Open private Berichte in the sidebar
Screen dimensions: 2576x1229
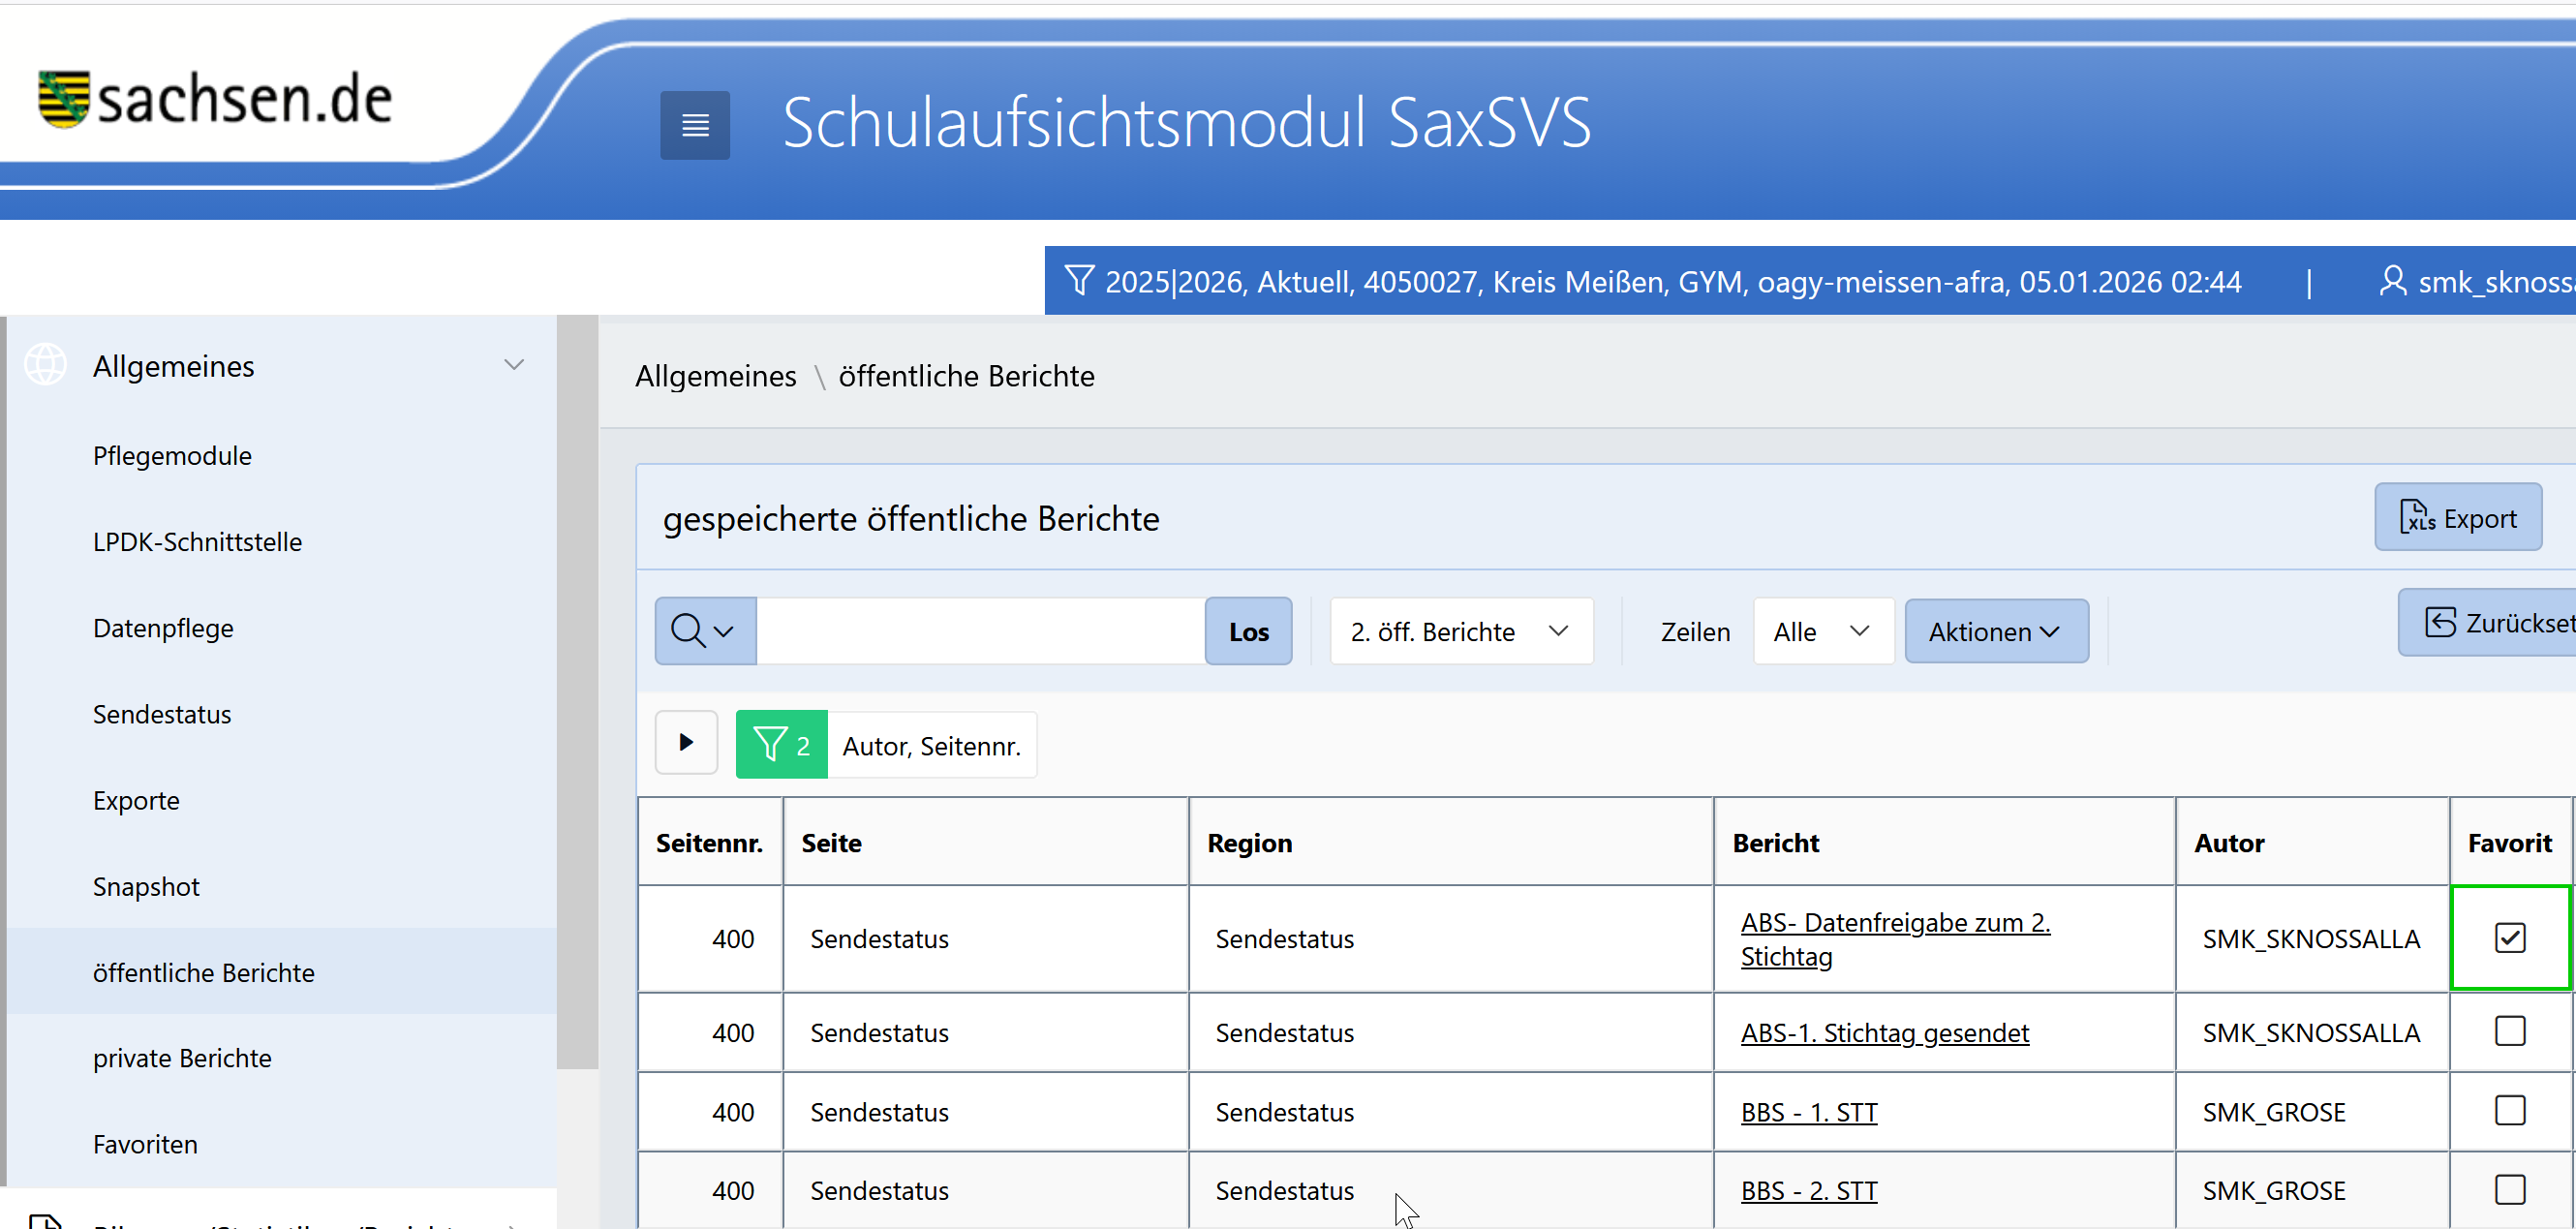pyautogui.click(x=182, y=1058)
